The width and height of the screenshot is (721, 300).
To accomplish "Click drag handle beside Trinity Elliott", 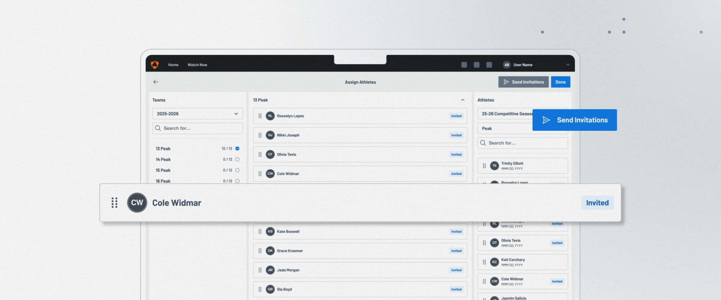I will pos(484,166).
